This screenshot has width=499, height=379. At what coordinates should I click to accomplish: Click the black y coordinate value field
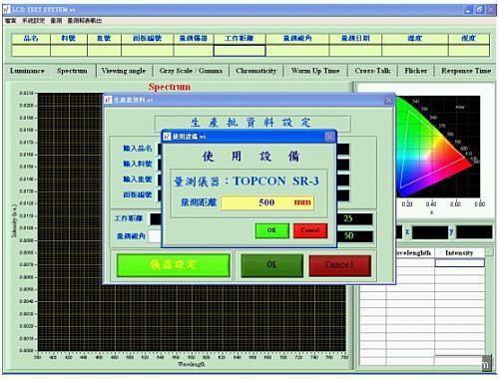click(x=474, y=232)
